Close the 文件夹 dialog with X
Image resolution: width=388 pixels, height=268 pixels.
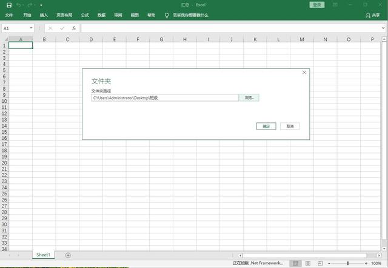coord(304,73)
